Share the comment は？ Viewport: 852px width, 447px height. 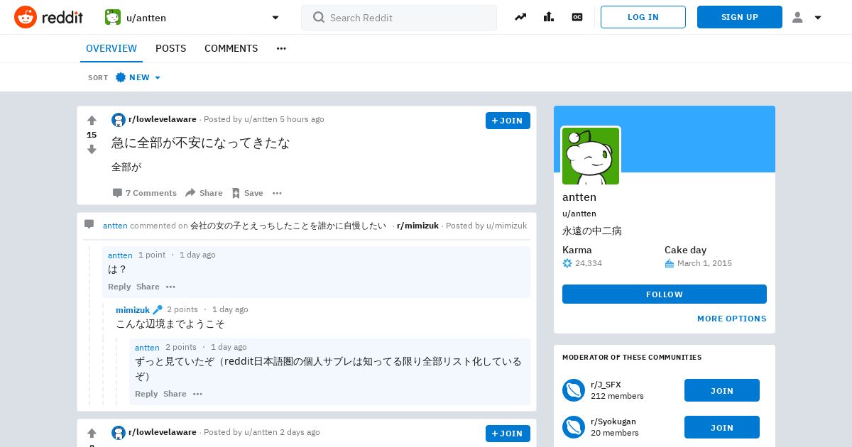pos(148,287)
